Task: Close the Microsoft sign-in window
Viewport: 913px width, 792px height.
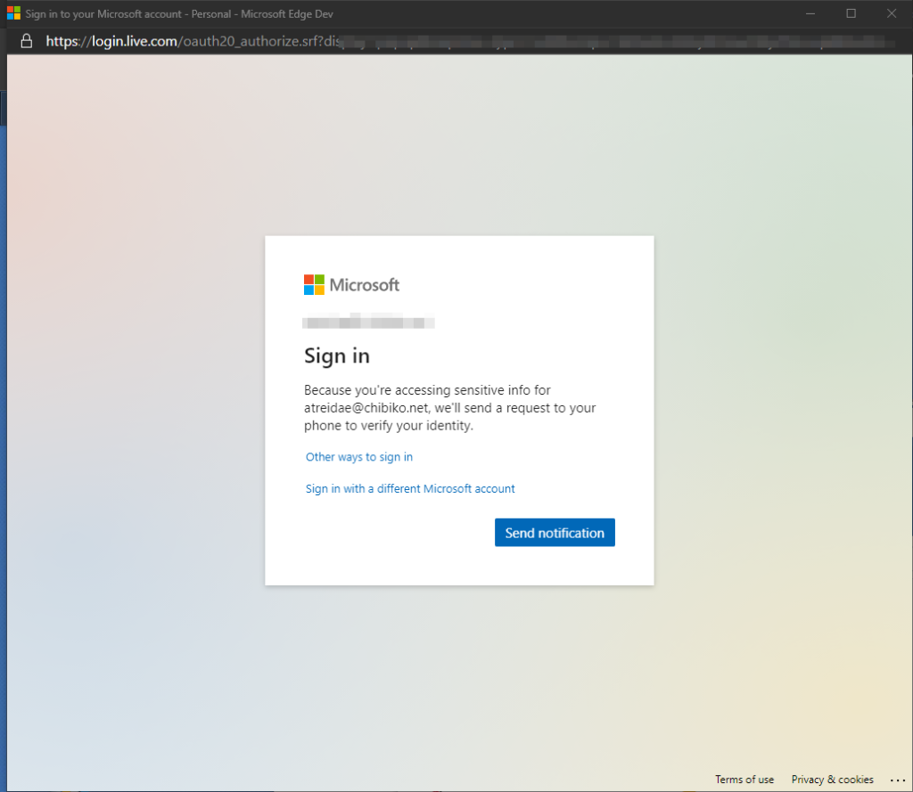Action: click(892, 13)
